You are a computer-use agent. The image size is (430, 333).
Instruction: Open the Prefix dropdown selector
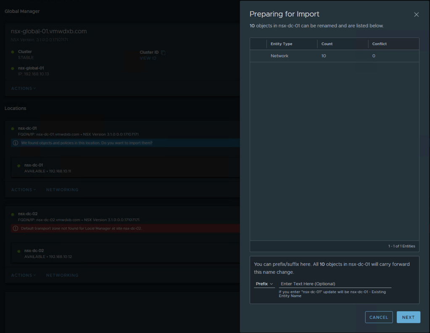tap(264, 284)
